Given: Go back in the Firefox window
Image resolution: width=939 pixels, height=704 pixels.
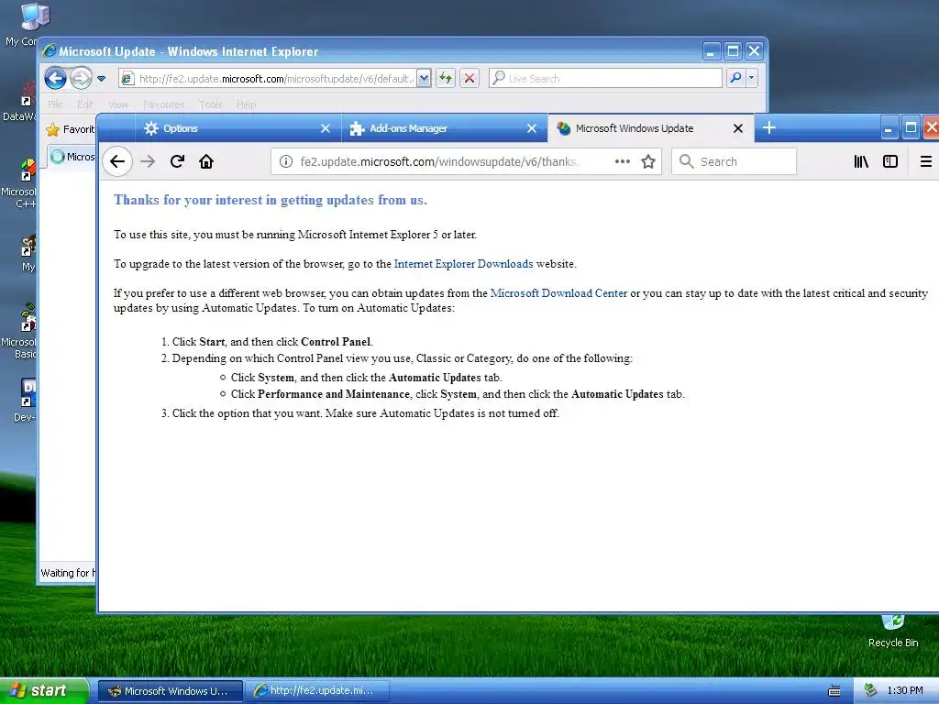Looking at the screenshot, I should coord(117,161).
